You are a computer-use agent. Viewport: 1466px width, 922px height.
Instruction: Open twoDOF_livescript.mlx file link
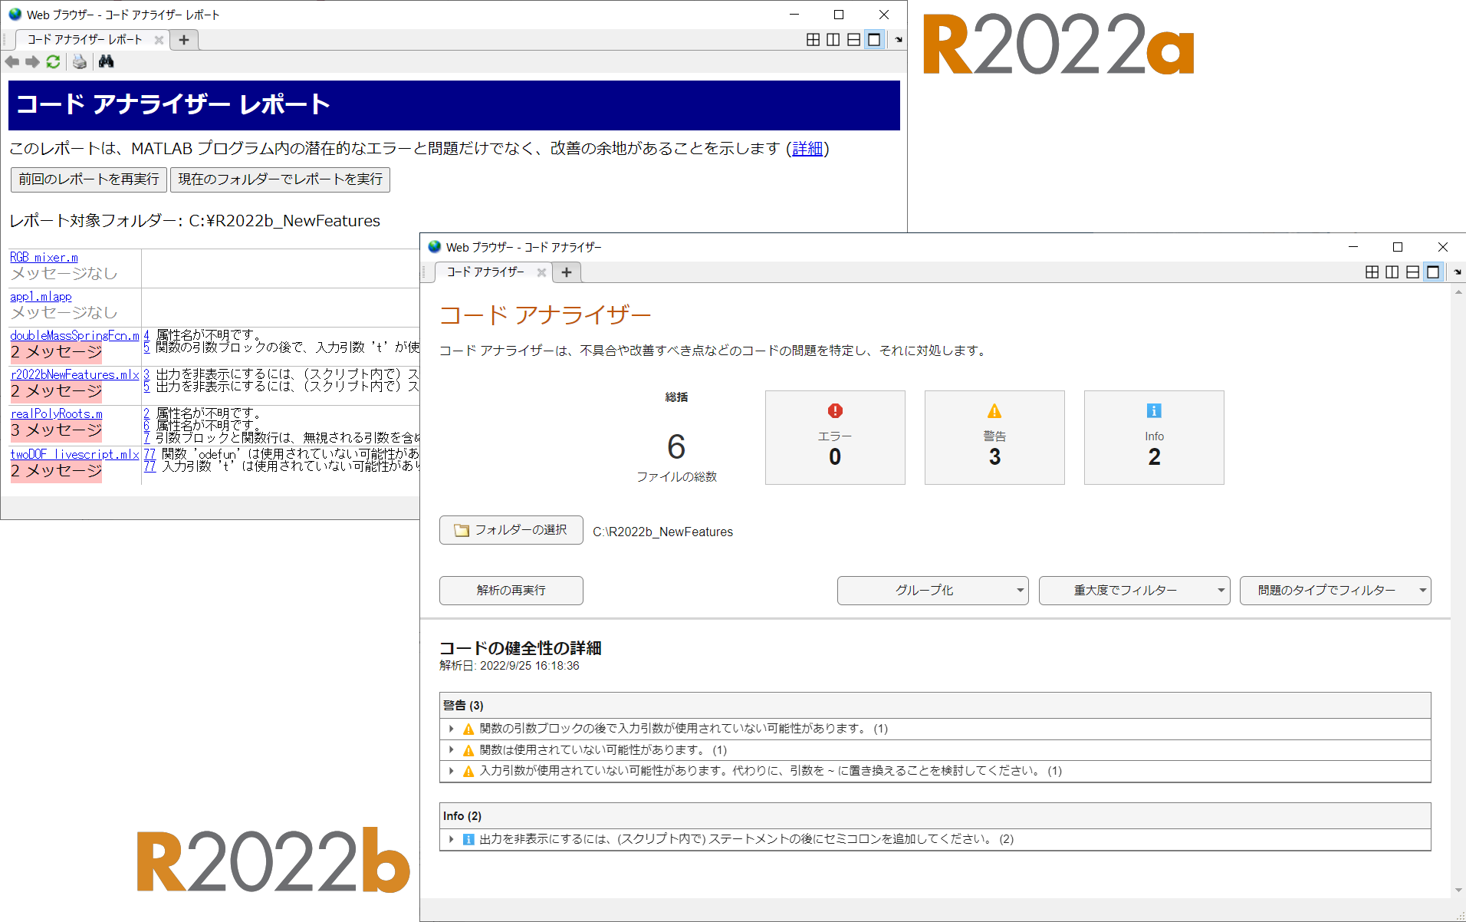click(x=74, y=455)
